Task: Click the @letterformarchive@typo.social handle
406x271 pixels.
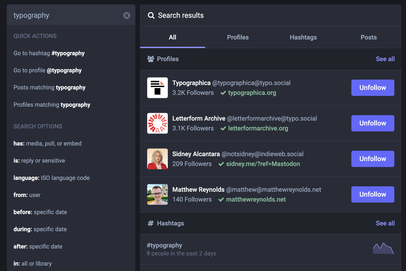Action: coord(272,119)
